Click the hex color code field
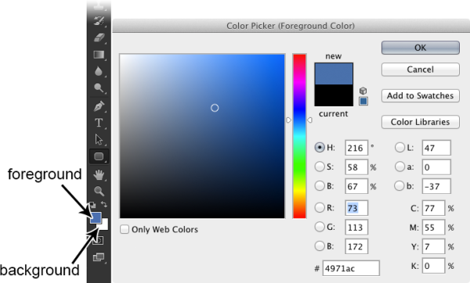This screenshot has height=283, width=470. click(x=351, y=268)
